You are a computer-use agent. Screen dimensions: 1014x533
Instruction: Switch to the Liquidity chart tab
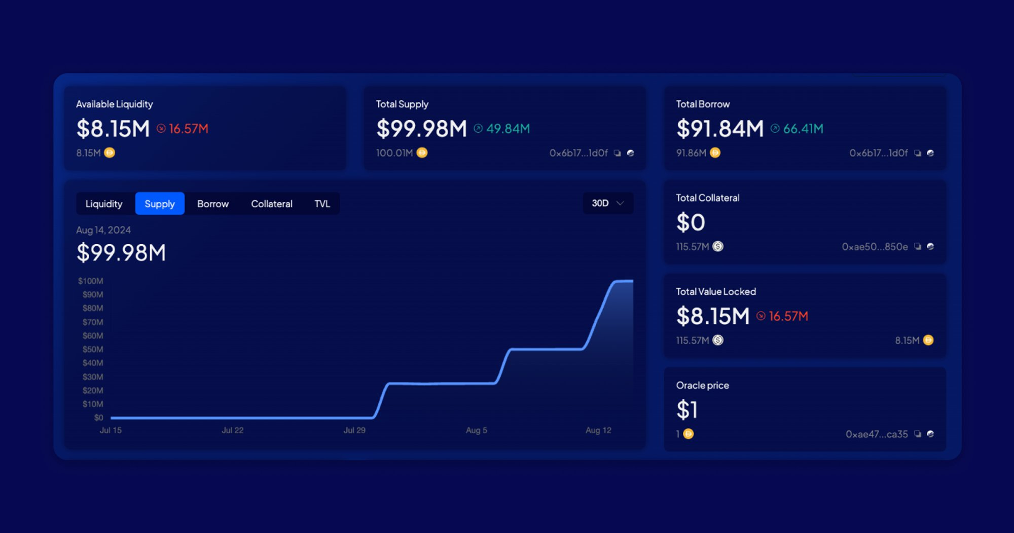click(x=104, y=204)
